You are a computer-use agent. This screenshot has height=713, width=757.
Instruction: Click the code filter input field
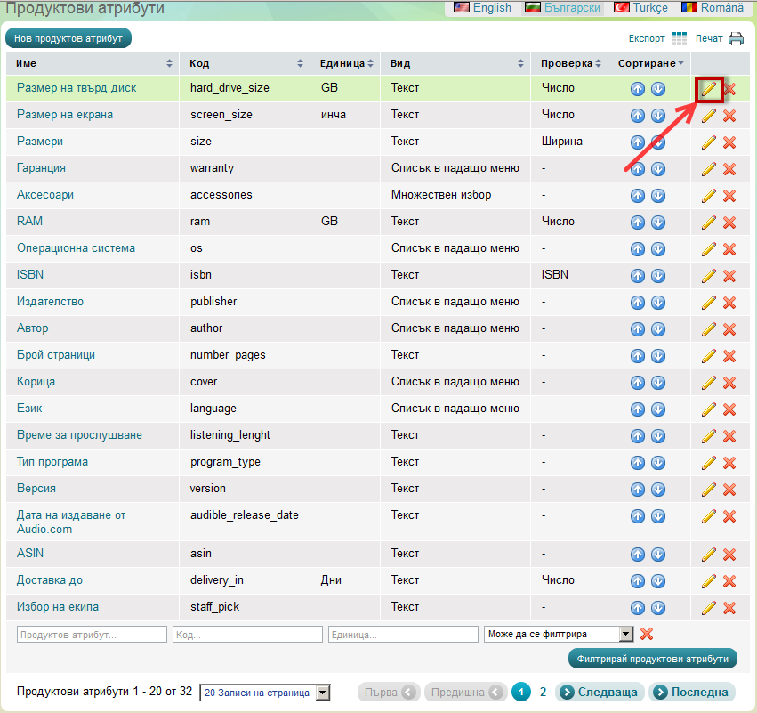[247, 634]
